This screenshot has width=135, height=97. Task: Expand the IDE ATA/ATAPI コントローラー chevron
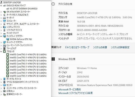click(1, 12)
